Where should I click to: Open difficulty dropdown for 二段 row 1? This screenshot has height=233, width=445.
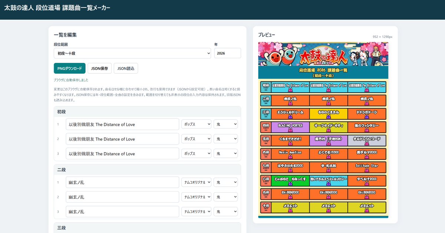tap(225, 182)
